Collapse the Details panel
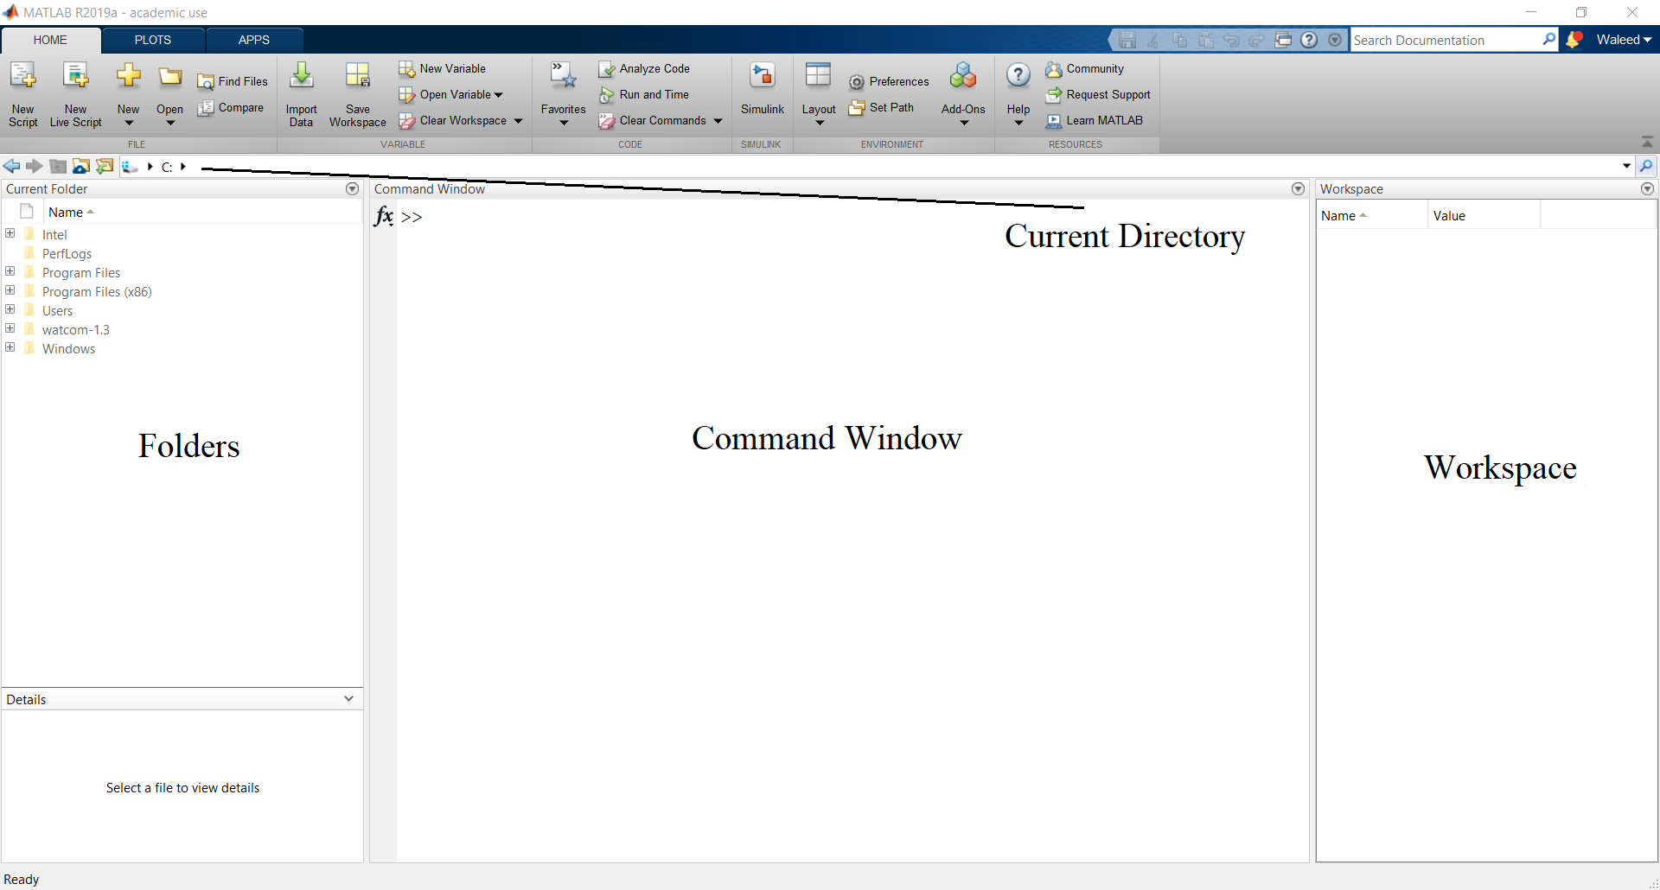This screenshot has height=890, width=1660. pos(348,699)
